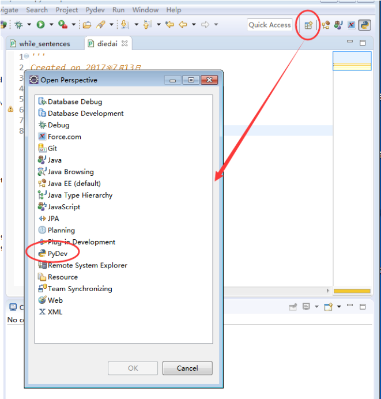Screen dimensions: 381x399
Task: Open the Pydev menu
Action: [95, 10]
